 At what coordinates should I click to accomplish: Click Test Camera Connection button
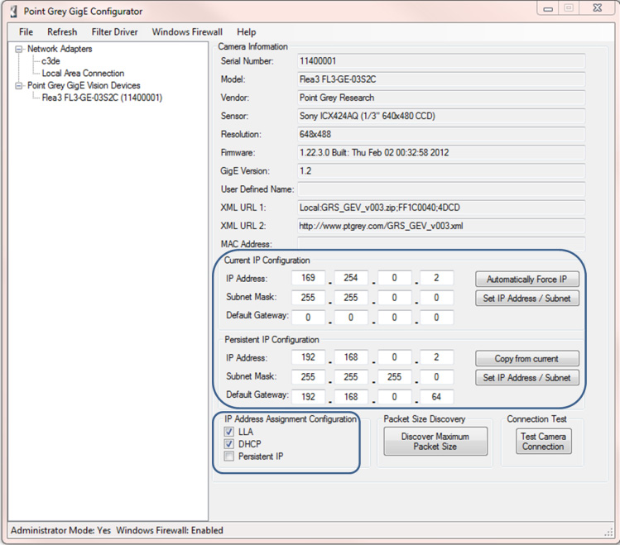coord(543,442)
